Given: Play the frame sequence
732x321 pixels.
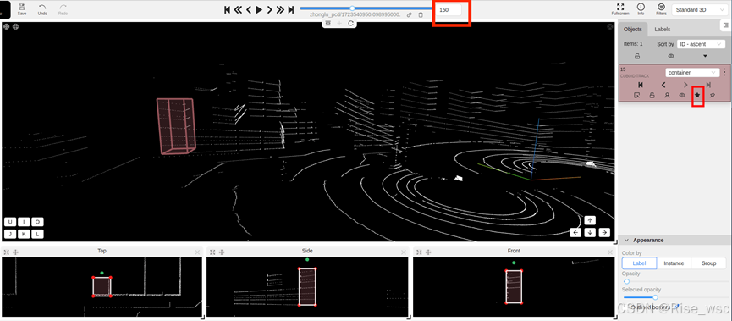Looking at the screenshot, I should click(x=259, y=9).
